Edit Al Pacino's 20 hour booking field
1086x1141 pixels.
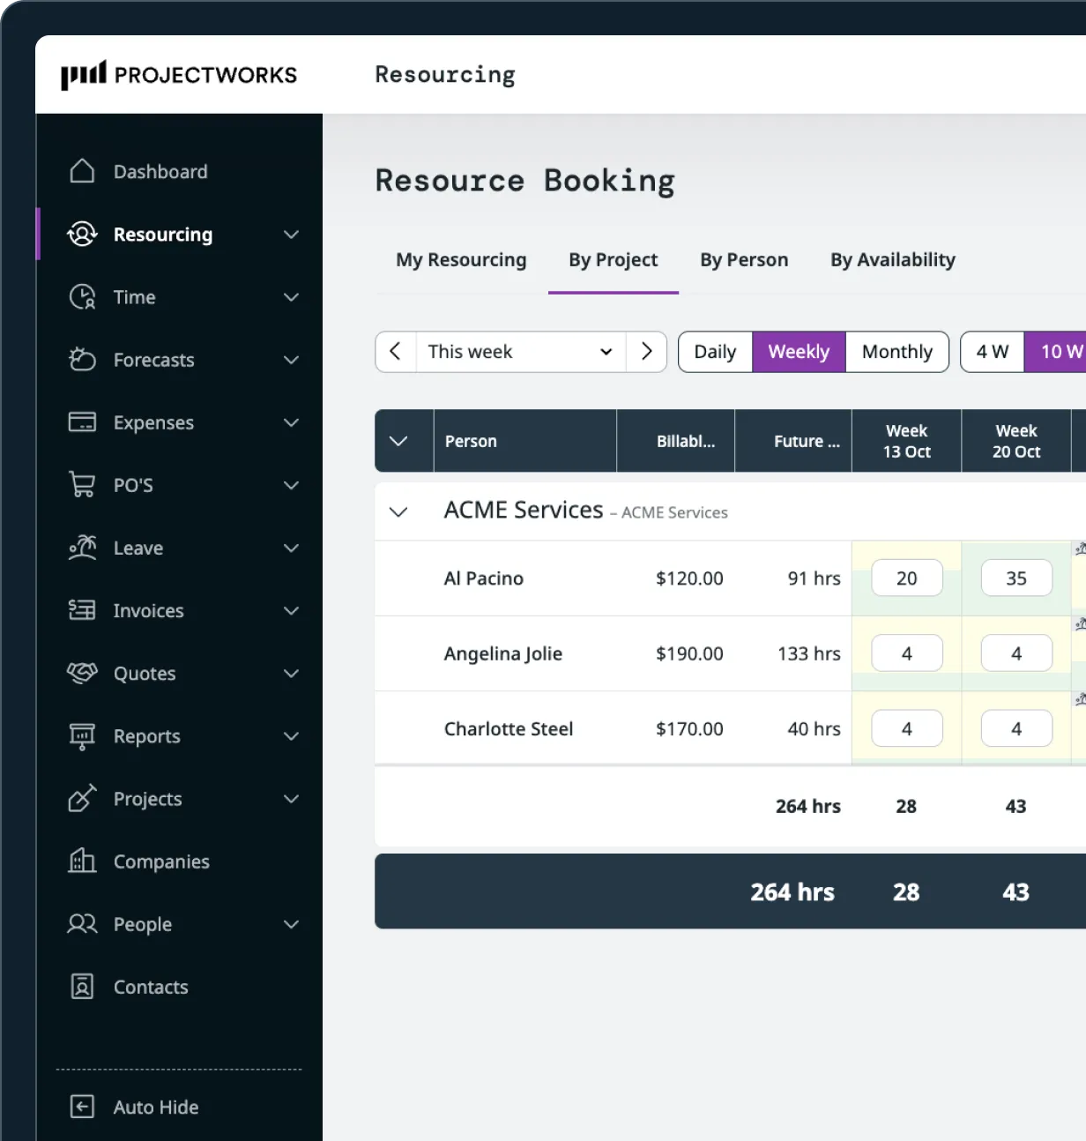click(906, 578)
